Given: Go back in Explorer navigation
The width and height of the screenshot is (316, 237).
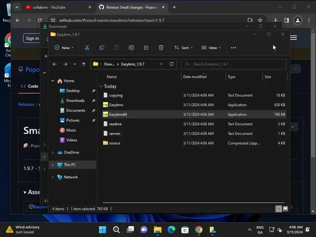Looking at the screenshot, I should (54, 64).
